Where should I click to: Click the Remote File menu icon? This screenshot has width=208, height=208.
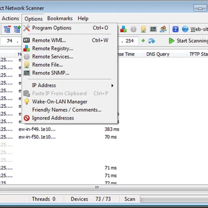[x=27, y=65]
